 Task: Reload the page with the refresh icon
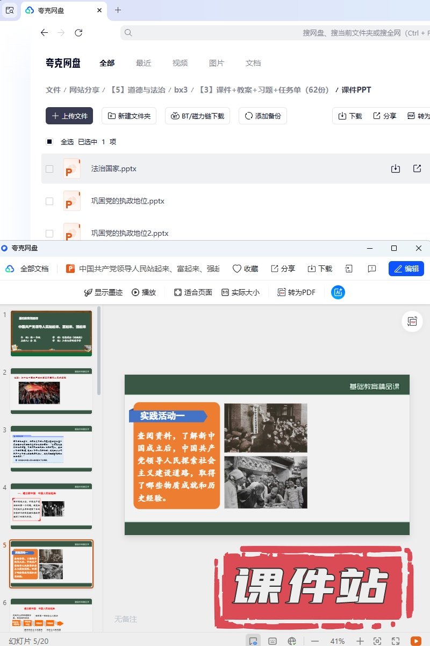tap(78, 33)
